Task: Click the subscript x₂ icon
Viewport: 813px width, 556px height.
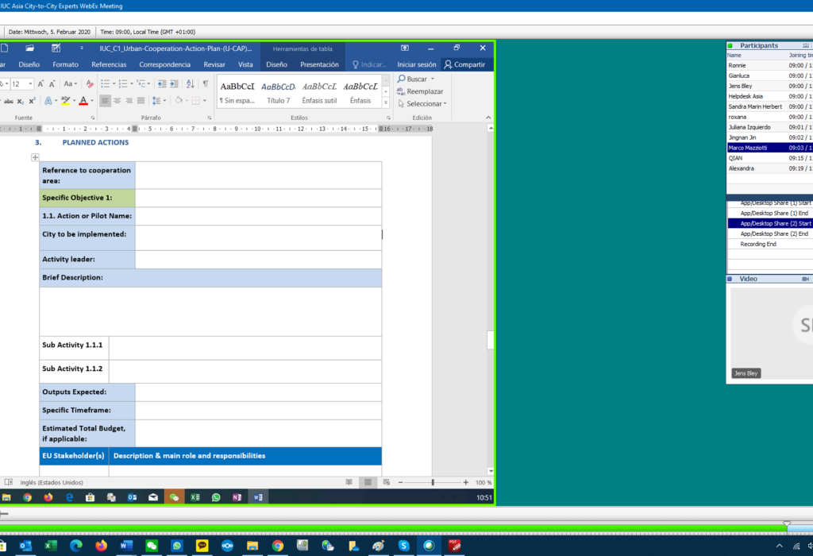Action: pyautogui.click(x=21, y=101)
